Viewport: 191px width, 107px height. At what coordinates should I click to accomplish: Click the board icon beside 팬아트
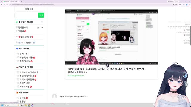(18, 98)
